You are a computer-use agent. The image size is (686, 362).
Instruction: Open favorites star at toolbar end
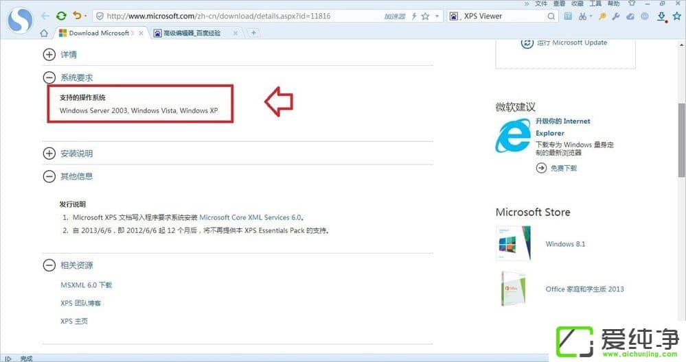pos(677,16)
